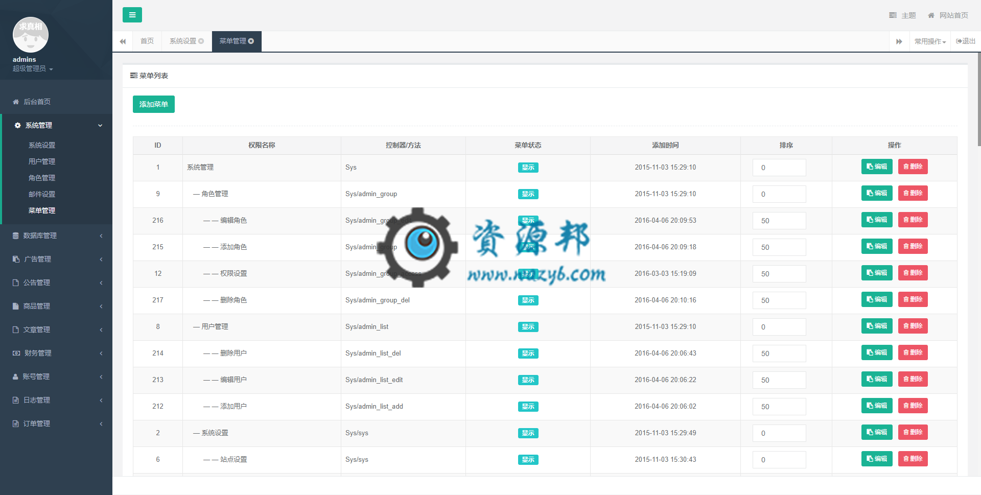Toggle 显示 status badge for 添加用户 row
This screenshot has width=981, height=495.
click(528, 407)
